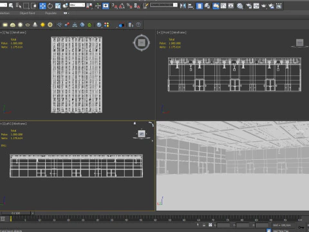Viewport: 309px width, 232px height.
Task: Open the reference coordinate system View dropdown
Action: point(77,5)
